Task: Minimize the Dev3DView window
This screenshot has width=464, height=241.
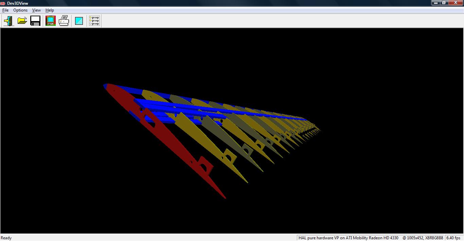Action: pyautogui.click(x=436, y=3)
